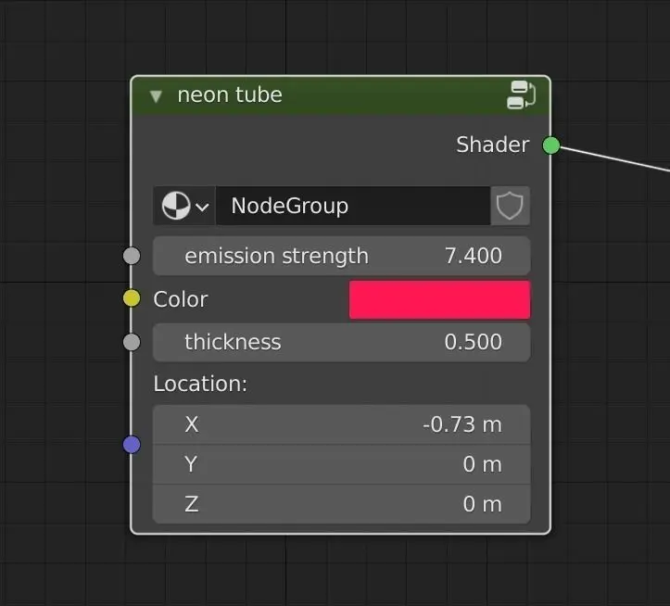Select the Location X field

point(341,424)
